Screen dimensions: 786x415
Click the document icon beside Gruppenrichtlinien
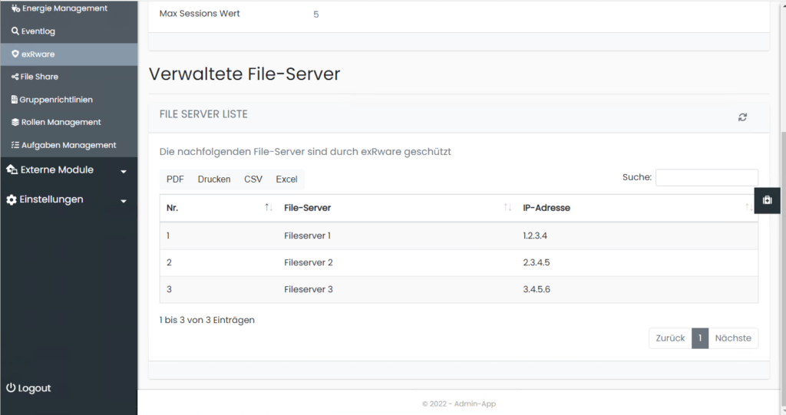pos(15,100)
